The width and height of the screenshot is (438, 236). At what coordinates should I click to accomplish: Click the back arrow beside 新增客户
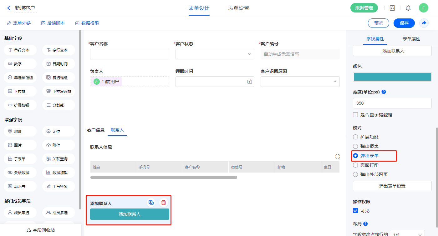(9, 8)
